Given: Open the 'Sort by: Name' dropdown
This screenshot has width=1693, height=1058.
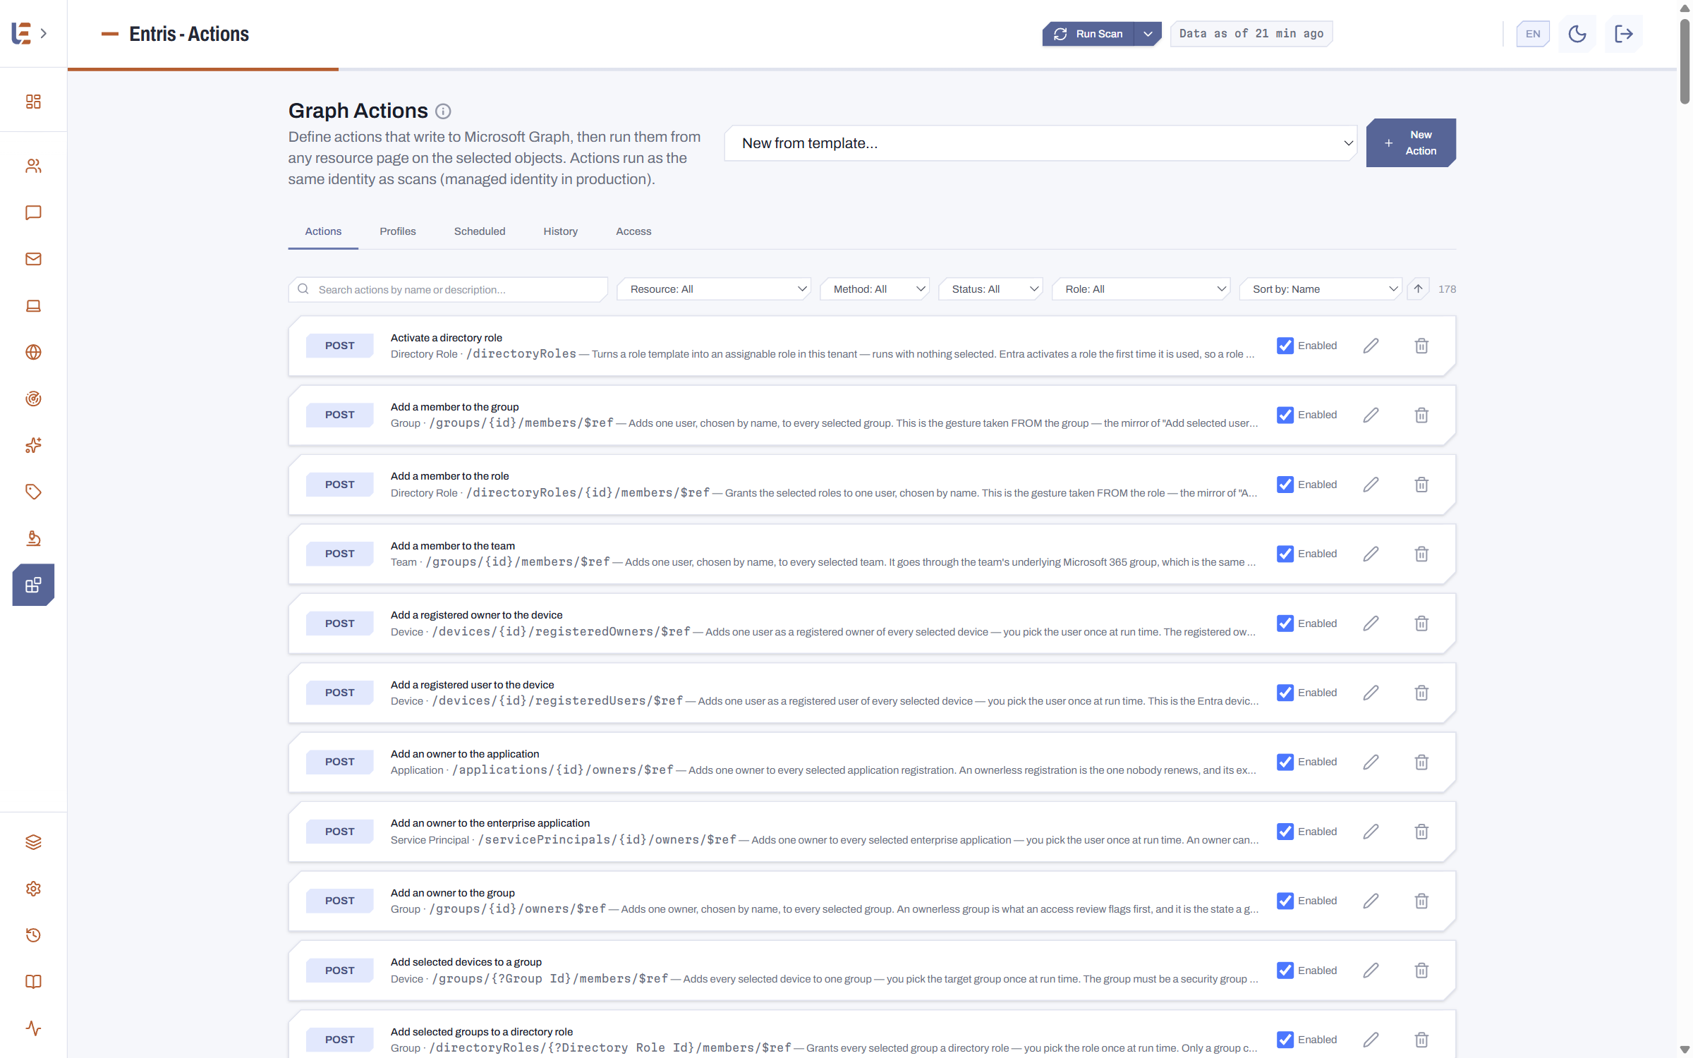Looking at the screenshot, I should (1321, 289).
